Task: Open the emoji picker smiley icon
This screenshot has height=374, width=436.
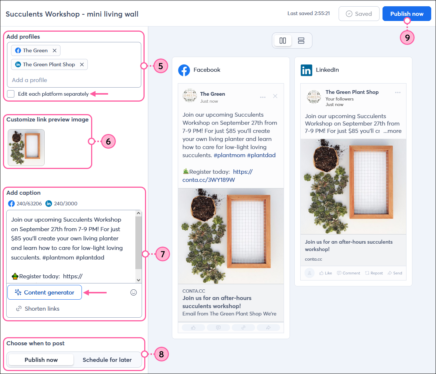Action: click(x=134, y=292)
